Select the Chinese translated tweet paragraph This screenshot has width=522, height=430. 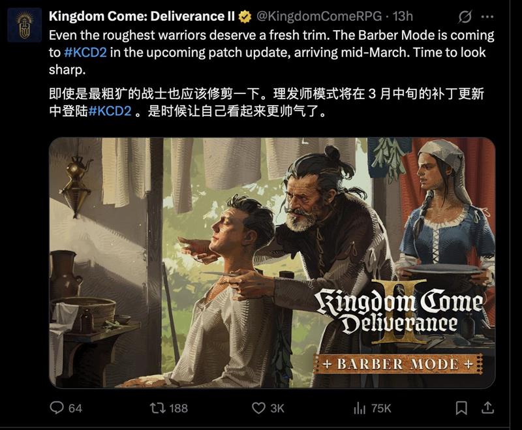coord(266,102)
